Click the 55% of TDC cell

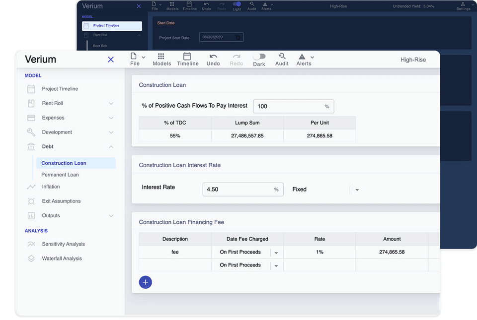point(175,136)
